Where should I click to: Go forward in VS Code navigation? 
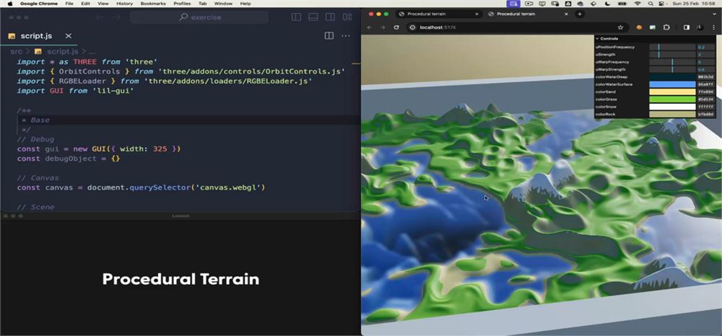[x=116, y=17]
